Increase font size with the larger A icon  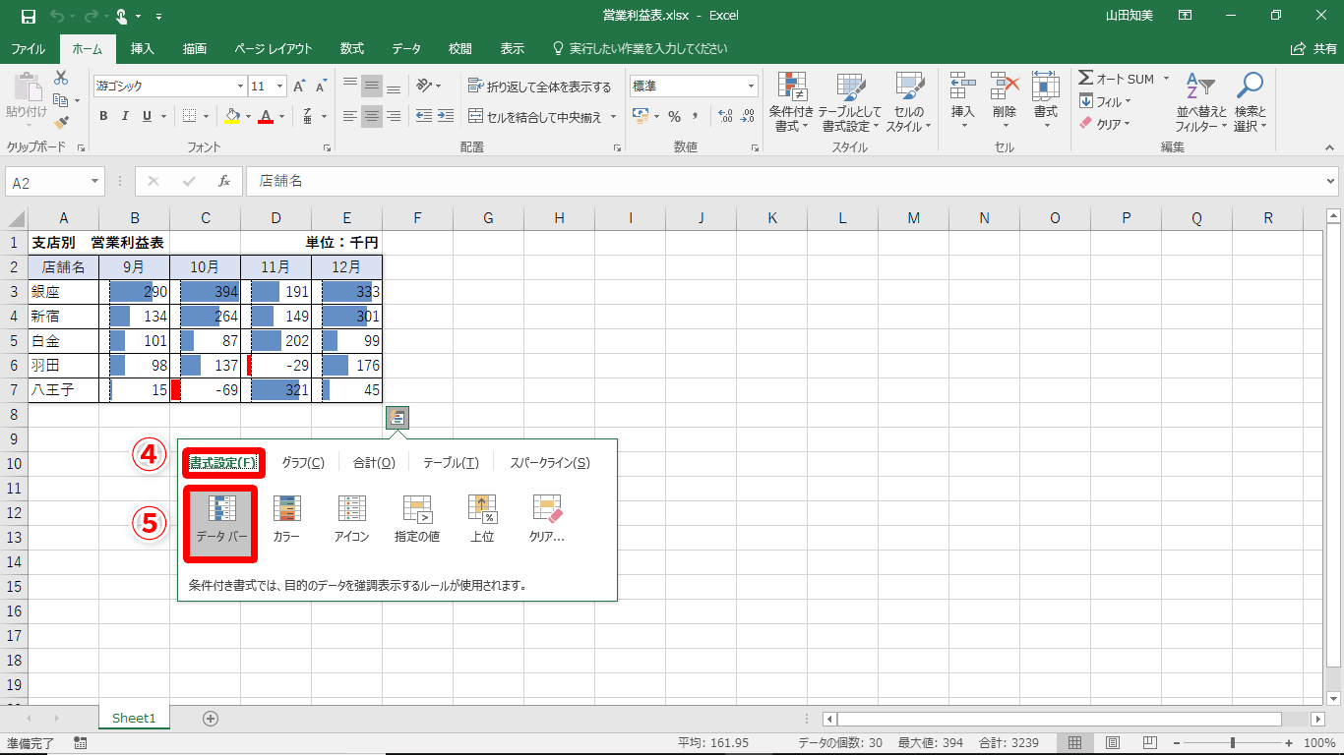(299, 87)
